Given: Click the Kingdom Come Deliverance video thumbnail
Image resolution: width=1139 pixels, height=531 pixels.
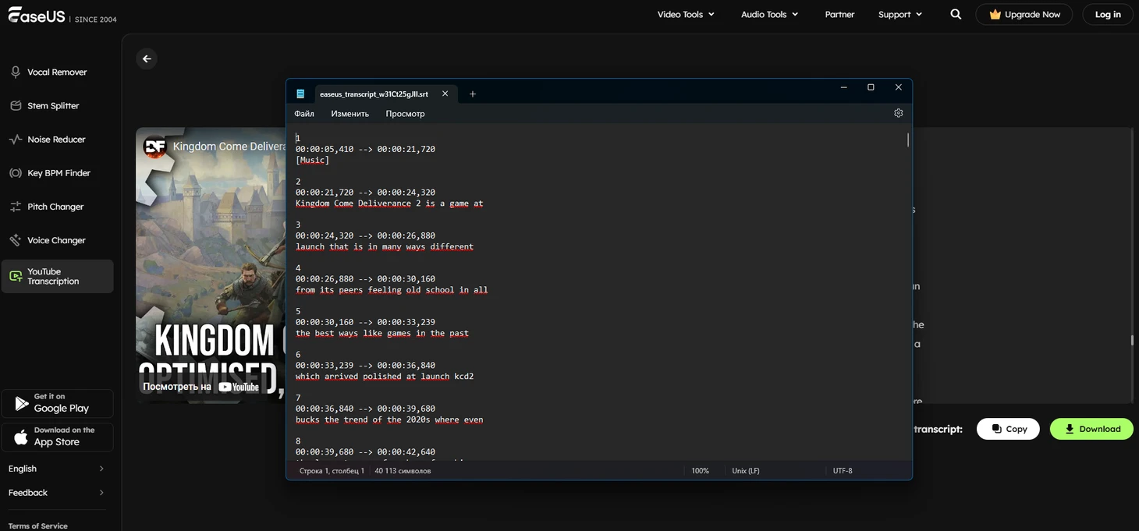Looking at the screenshot, I should click(x=211, y=265).
